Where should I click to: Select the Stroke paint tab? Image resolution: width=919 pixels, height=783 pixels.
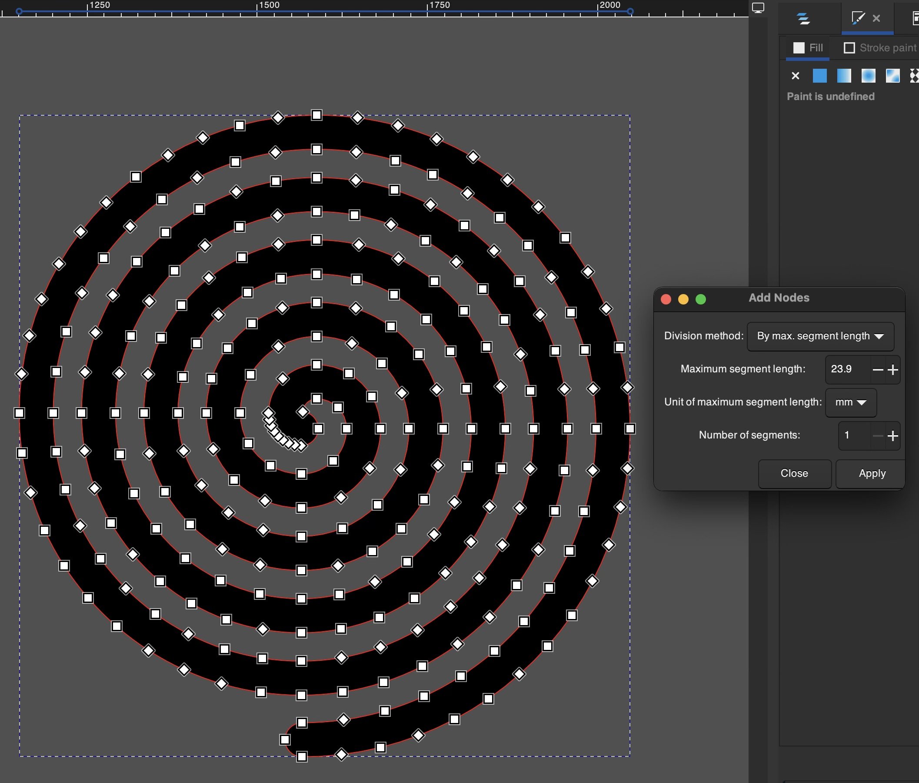880,48
